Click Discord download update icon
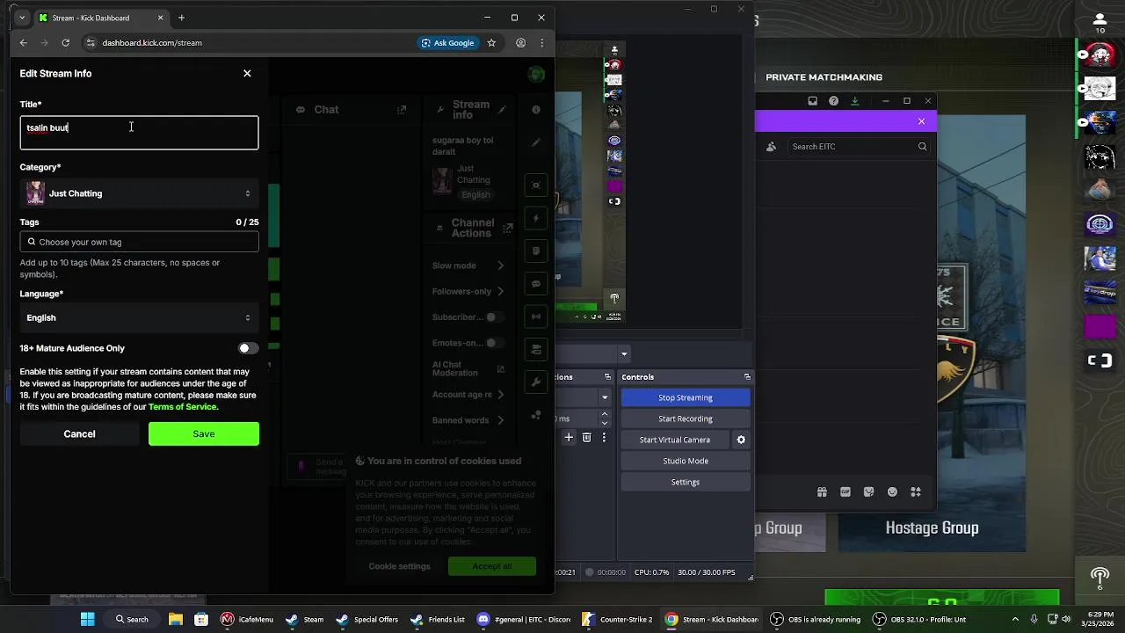The width and height of the screenshot is (1125, 633). [855, 101]
